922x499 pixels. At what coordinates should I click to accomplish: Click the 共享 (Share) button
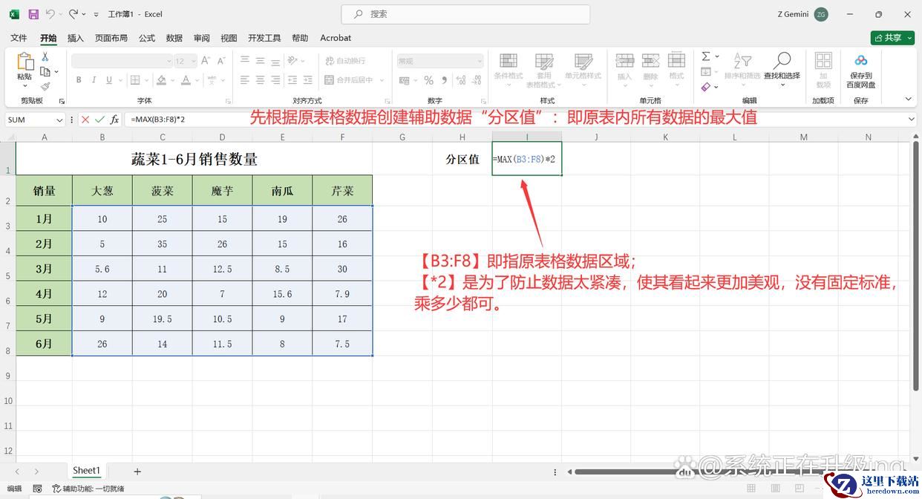[x=892, y=38]
